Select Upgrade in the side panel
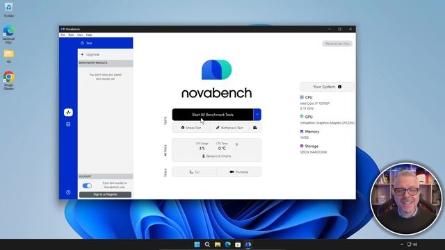445x250 pixels. pyautogui.click(x=105, y=54)
